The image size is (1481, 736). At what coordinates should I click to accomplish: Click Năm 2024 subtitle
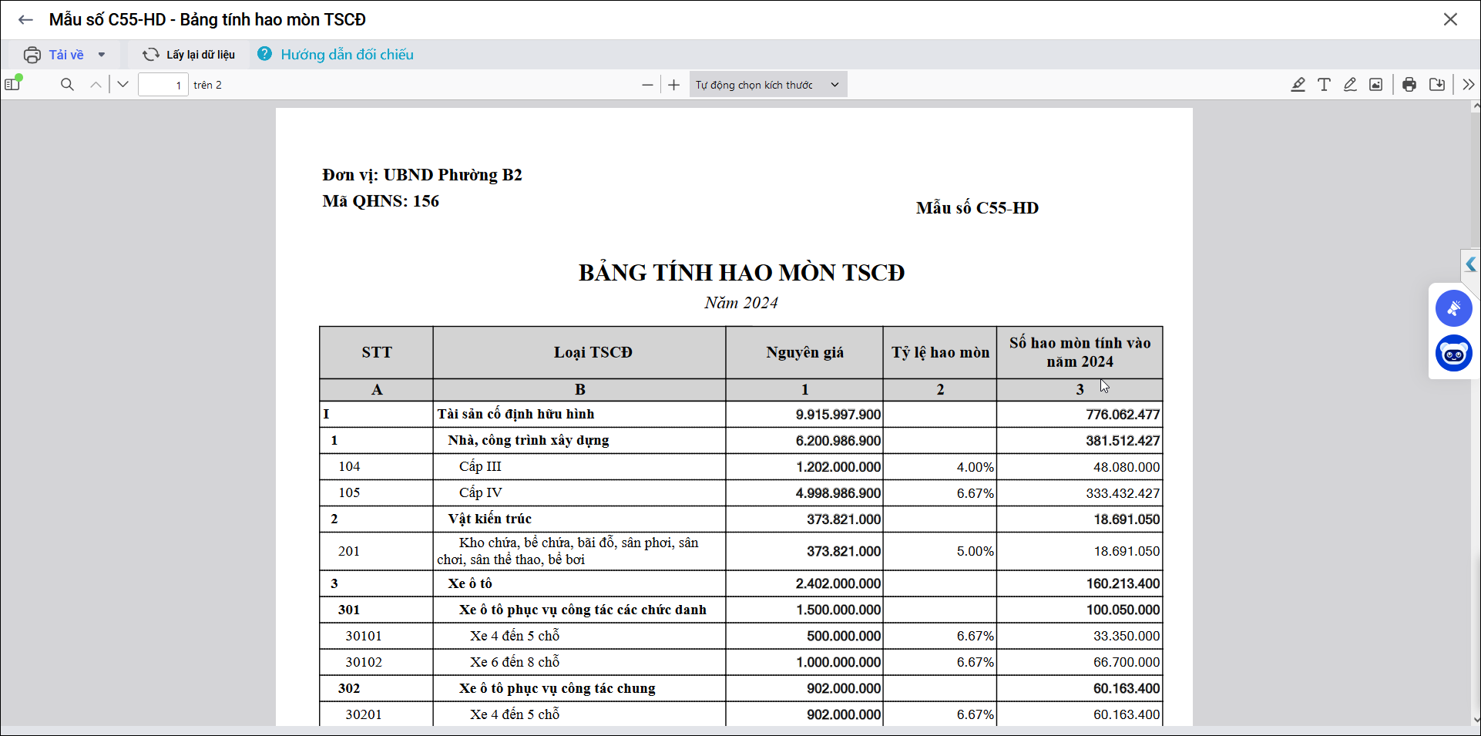741,303
